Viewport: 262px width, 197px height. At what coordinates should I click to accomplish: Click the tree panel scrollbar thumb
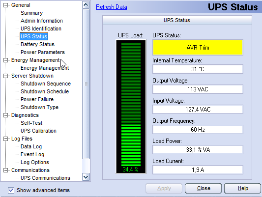86,84
